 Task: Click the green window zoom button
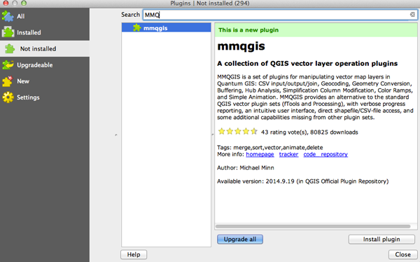(24, 3)
